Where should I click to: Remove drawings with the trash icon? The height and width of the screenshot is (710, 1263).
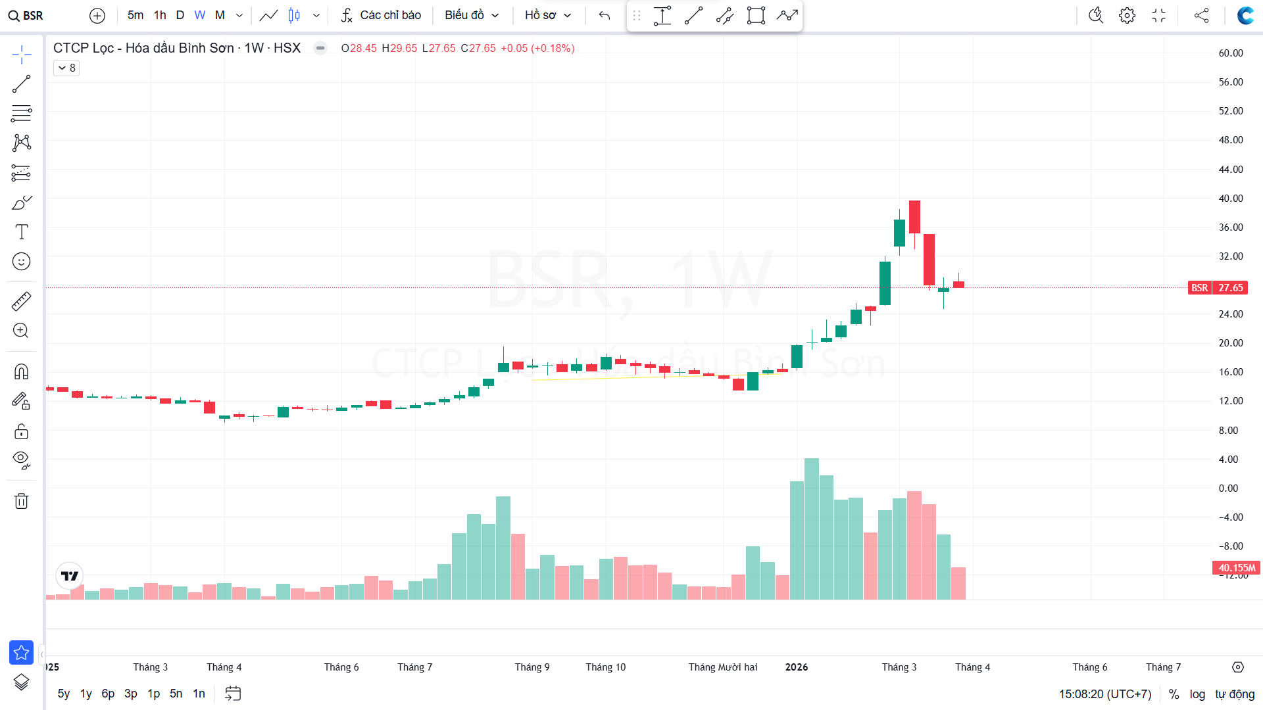tap(21, 501)
